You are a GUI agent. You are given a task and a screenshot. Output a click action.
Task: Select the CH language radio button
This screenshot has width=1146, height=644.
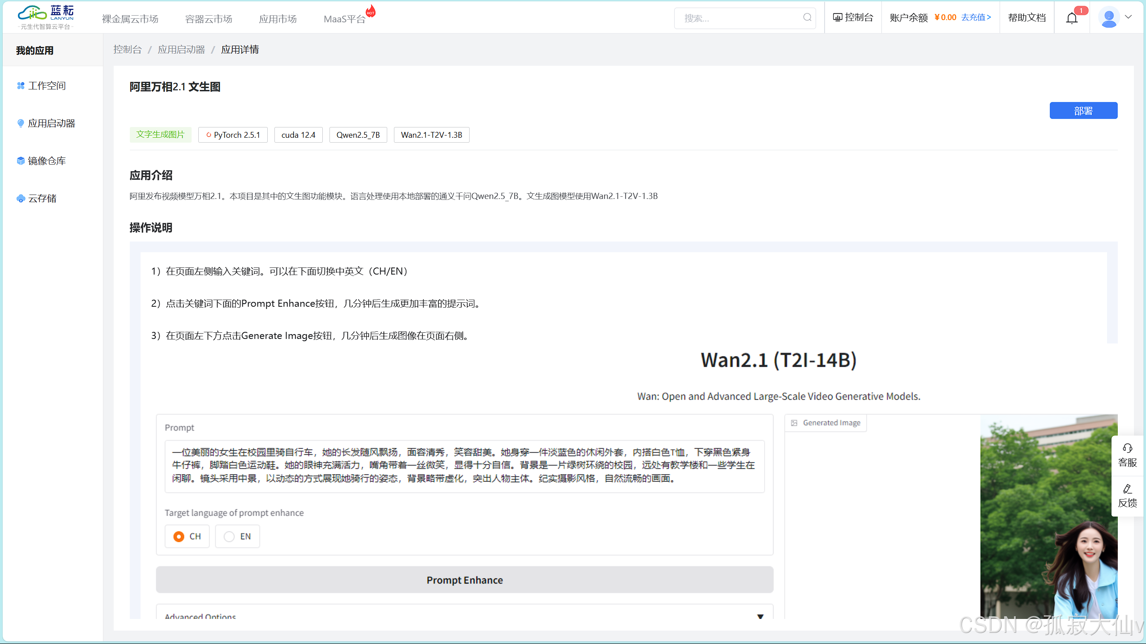coord(179,536)
